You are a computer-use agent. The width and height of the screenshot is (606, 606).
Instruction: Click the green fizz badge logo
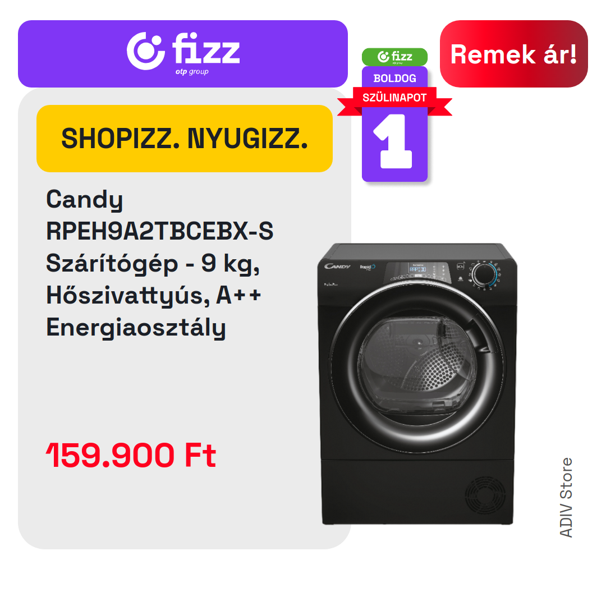click(x=394, y=57)
